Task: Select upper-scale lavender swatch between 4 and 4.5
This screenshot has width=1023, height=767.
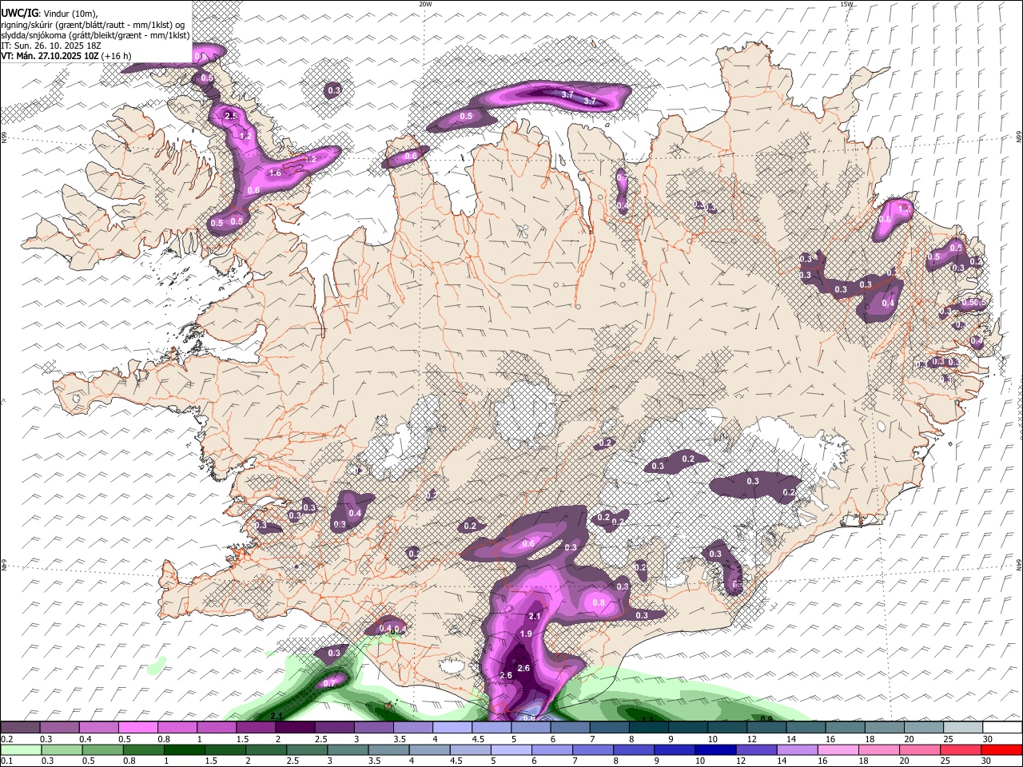Action: click(x=452, y=728)
